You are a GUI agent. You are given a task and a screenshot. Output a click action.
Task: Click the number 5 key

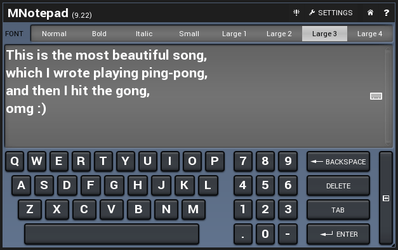pyautogui.click(x=265, y=185)
